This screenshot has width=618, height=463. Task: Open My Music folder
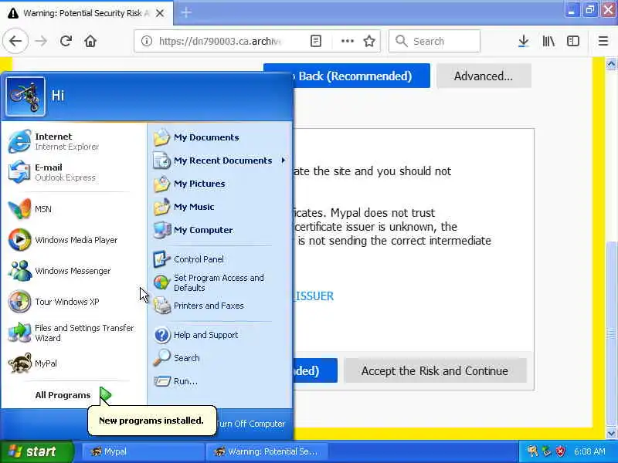(220, 207)
